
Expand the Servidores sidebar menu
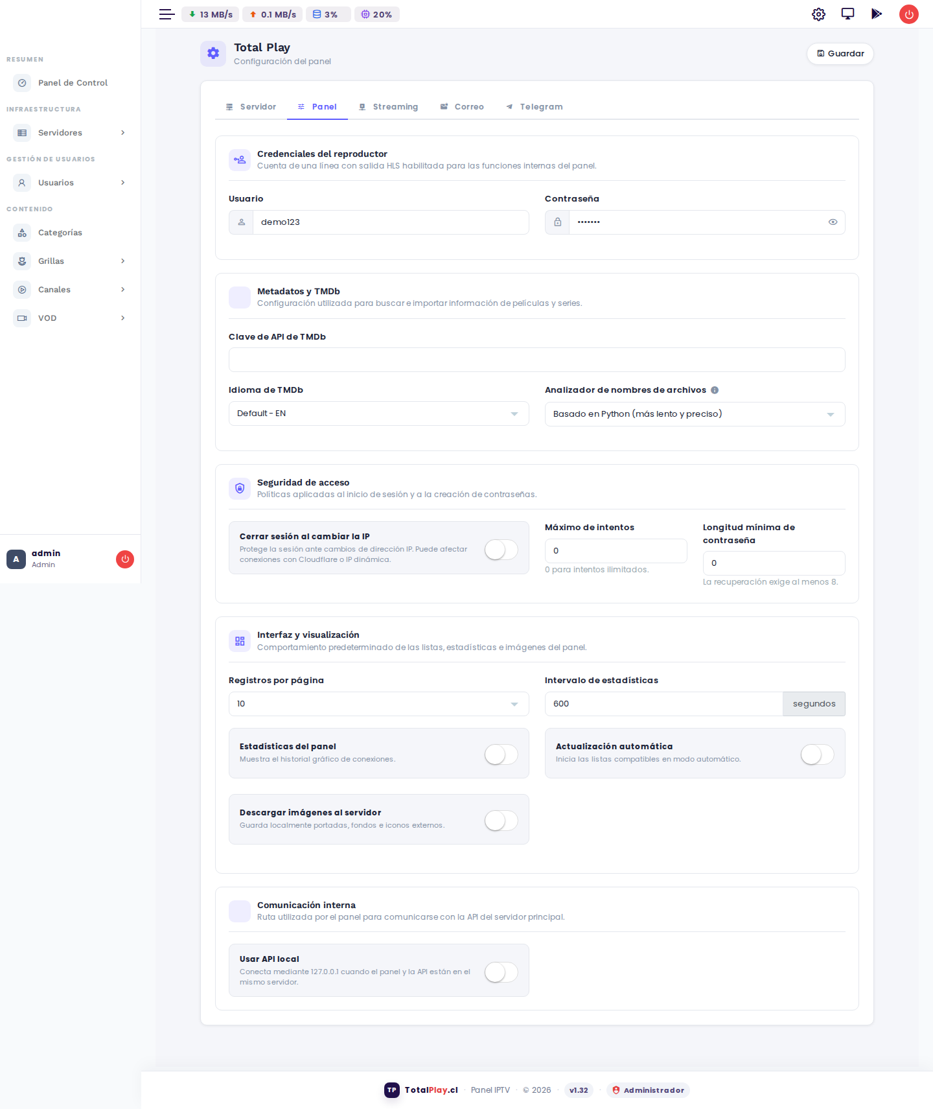coord(70,133)
